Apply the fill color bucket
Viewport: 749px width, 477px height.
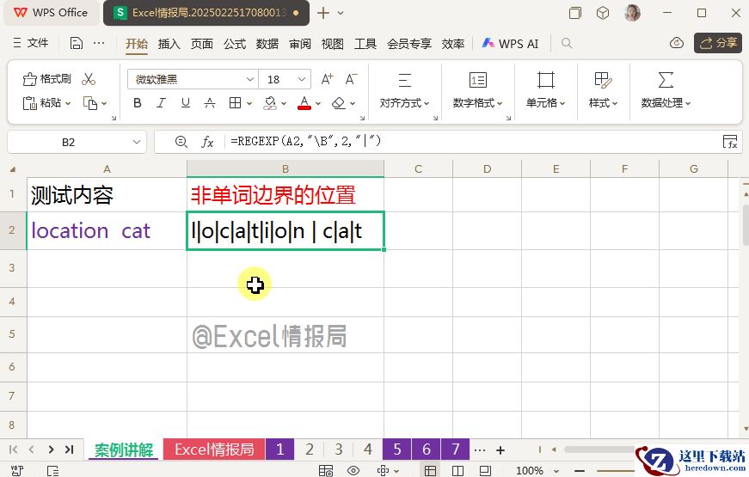(270, 102)
